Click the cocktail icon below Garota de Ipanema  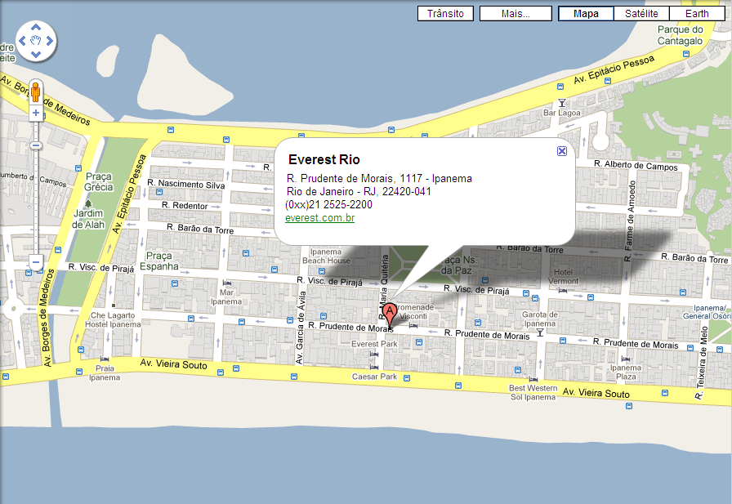[x=540, y=332]
